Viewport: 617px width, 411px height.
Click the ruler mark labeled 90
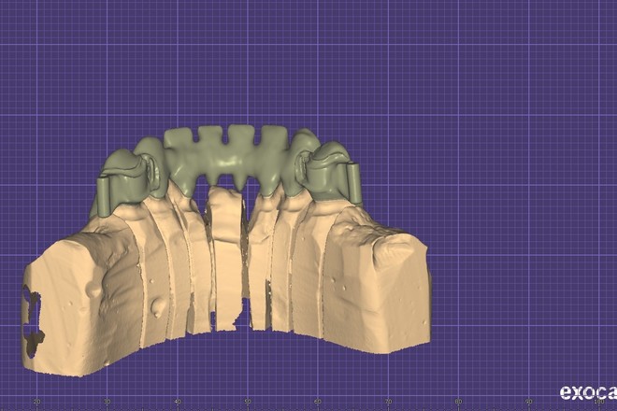tap(529, 403)
